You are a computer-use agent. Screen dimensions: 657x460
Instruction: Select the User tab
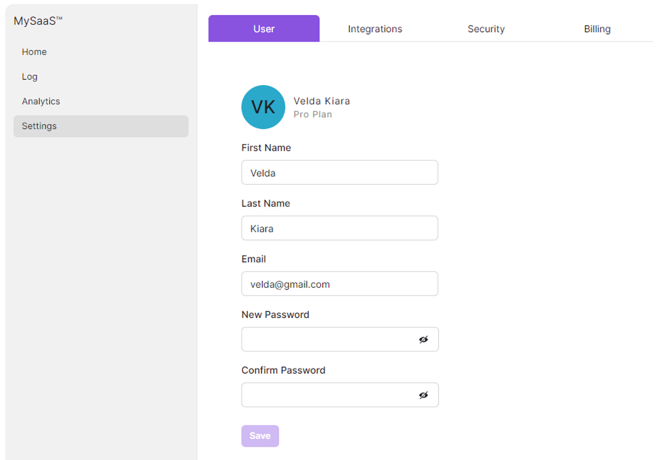263,29
